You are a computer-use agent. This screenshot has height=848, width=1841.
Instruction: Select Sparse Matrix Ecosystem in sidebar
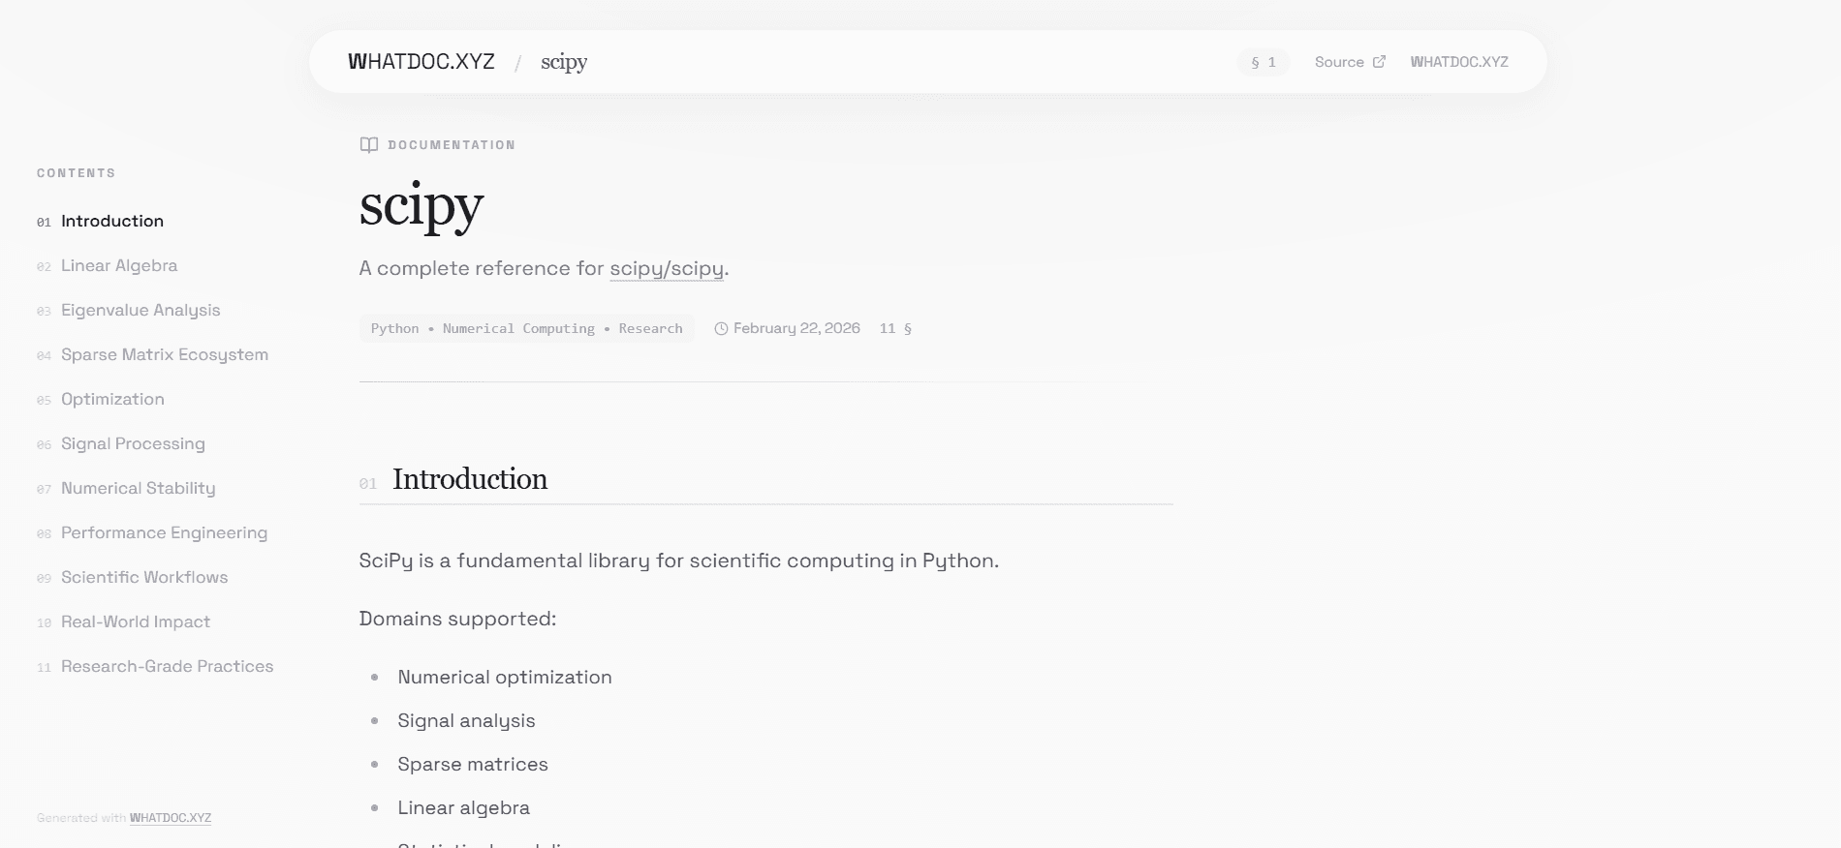(x=165, y=354)
